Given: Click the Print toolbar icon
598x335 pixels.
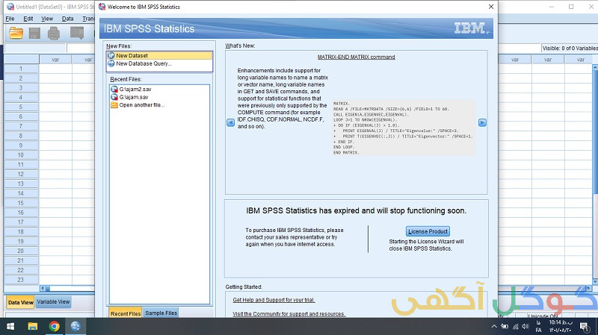Looking at the screenshot, I should (54, 34).
